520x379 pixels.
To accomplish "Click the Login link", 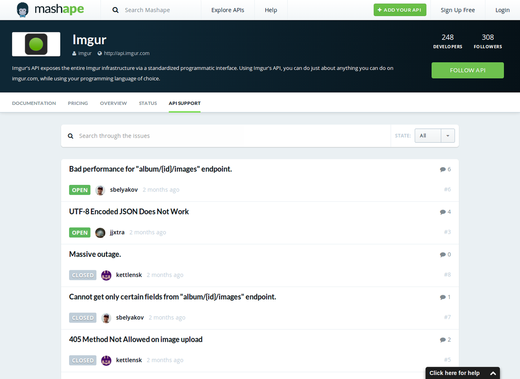I will click(502, 10).
